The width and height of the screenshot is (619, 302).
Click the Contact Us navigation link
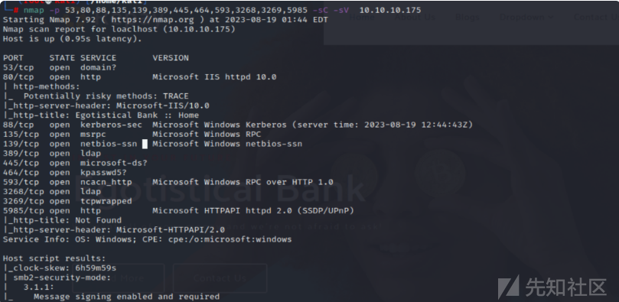click(596, 18)
